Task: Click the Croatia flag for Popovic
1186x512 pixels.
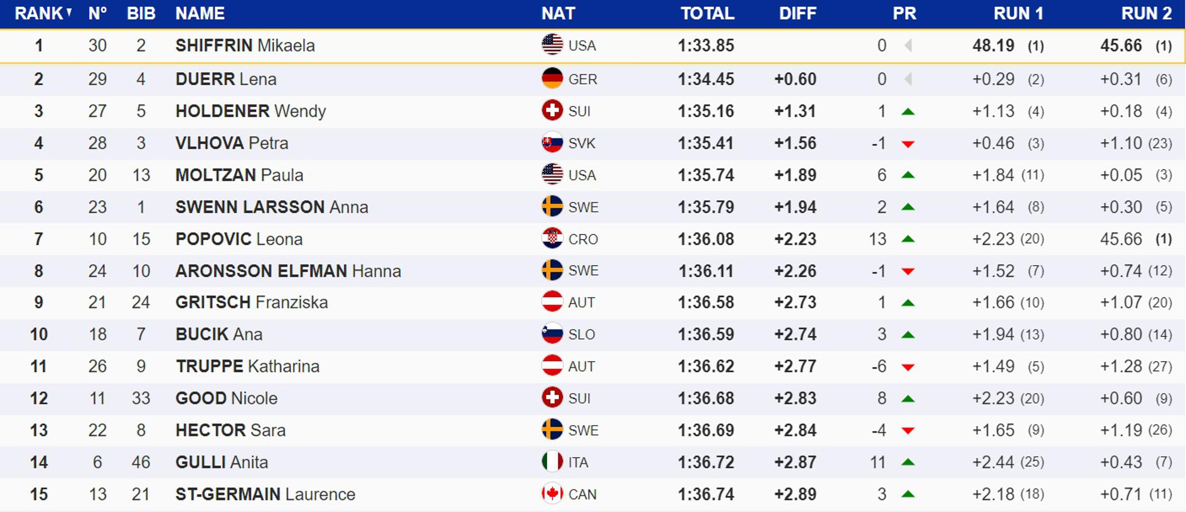Action: click(x=552, y=238)
